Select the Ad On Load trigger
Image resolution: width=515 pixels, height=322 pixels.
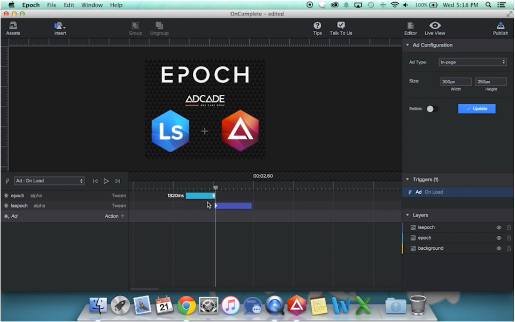coord(458,192)
